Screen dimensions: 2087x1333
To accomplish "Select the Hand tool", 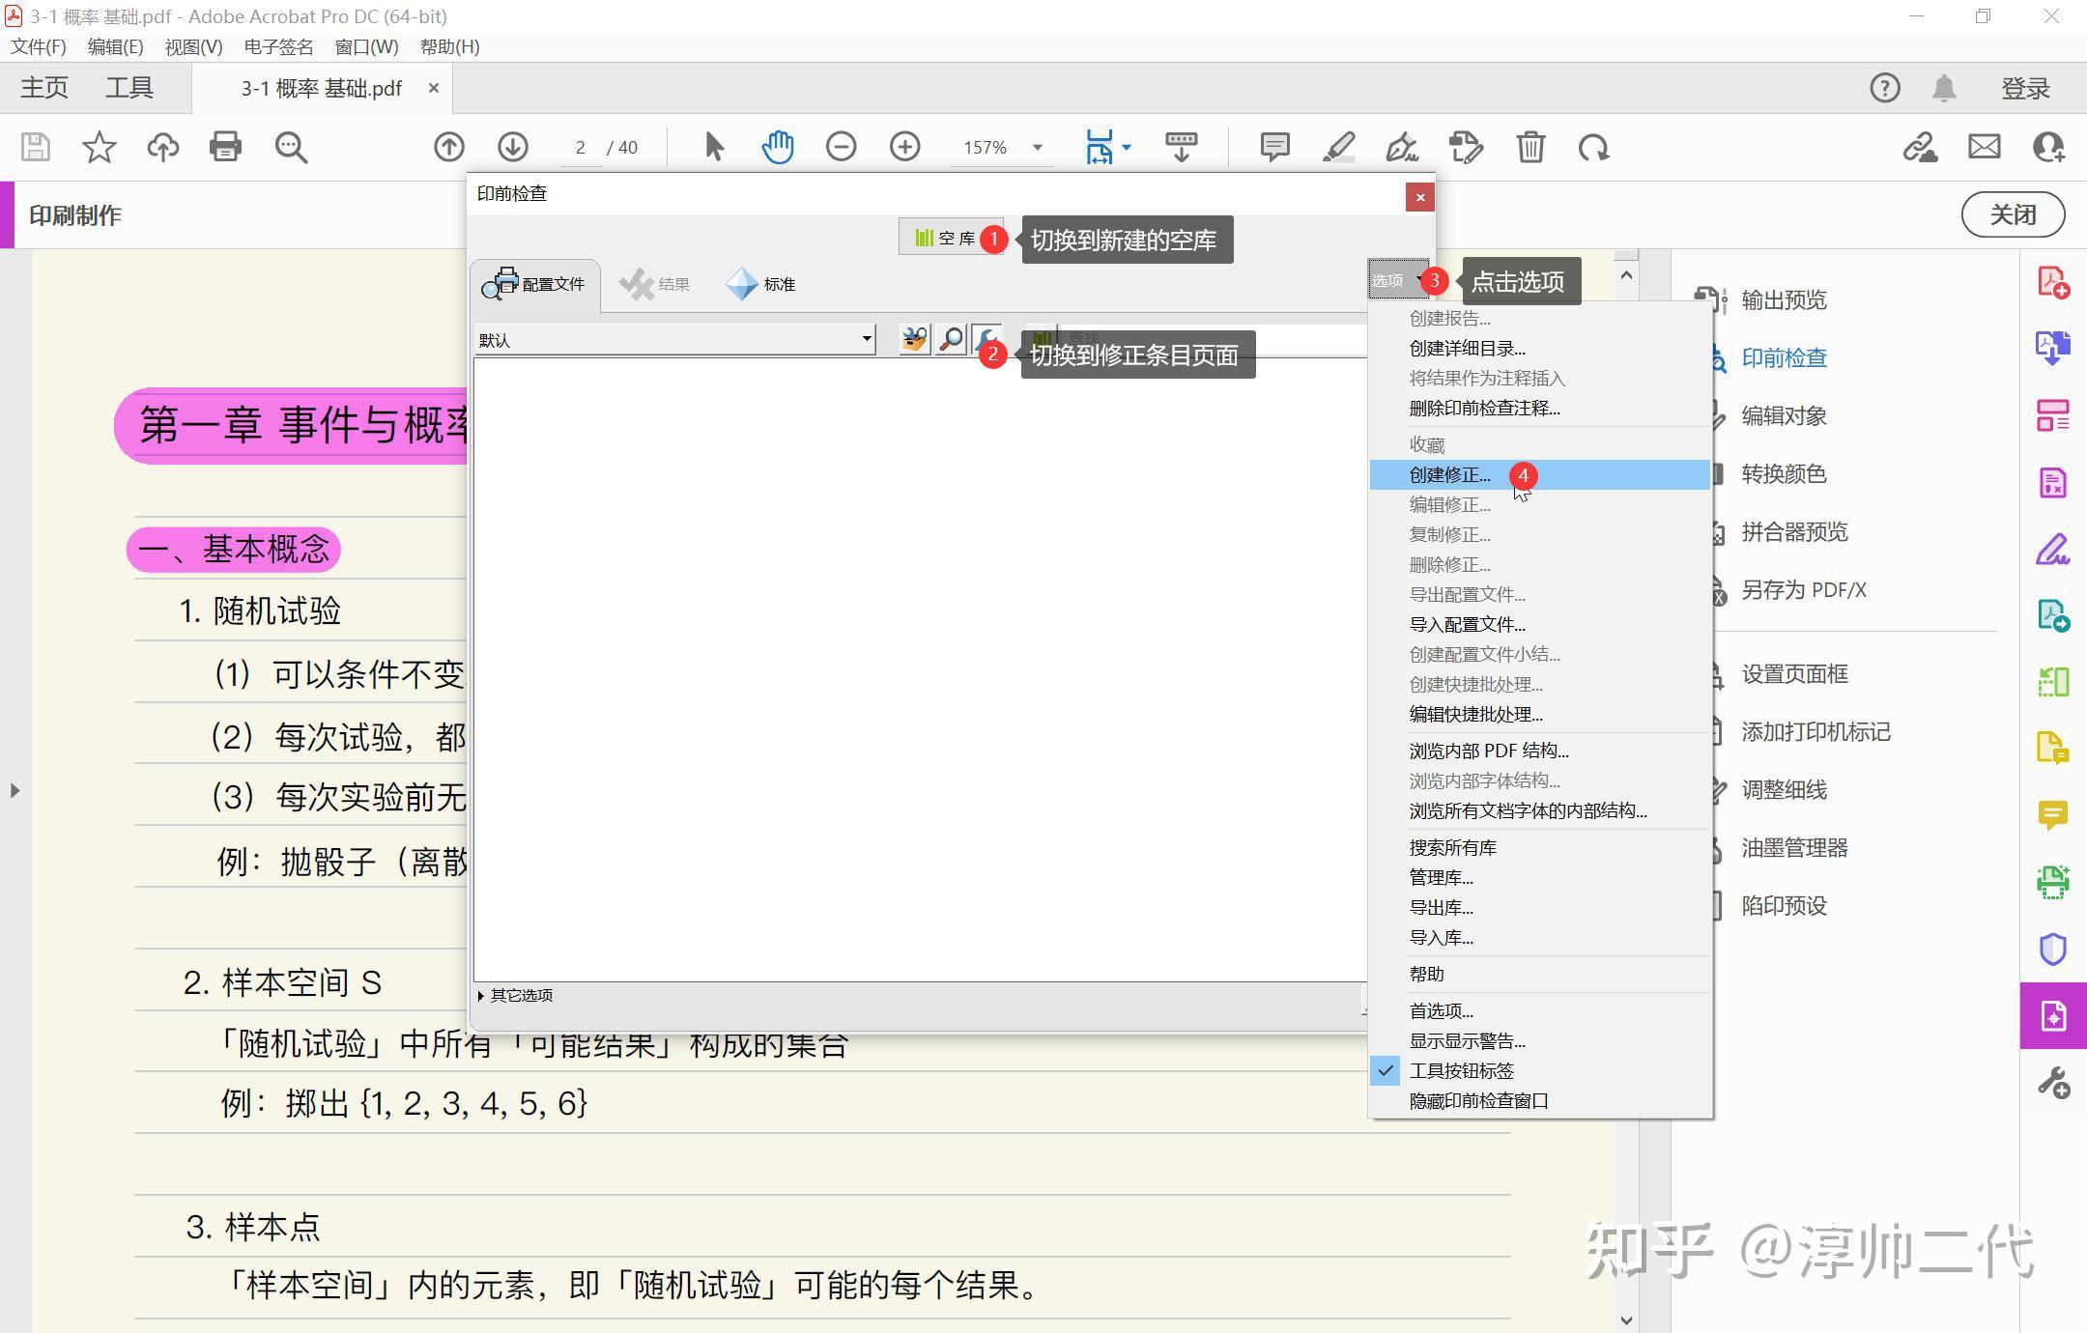I will tap(777, 147).
